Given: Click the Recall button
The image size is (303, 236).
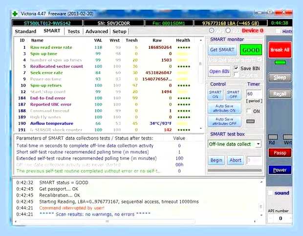Looking at the screenshot, I should [280, 94].
